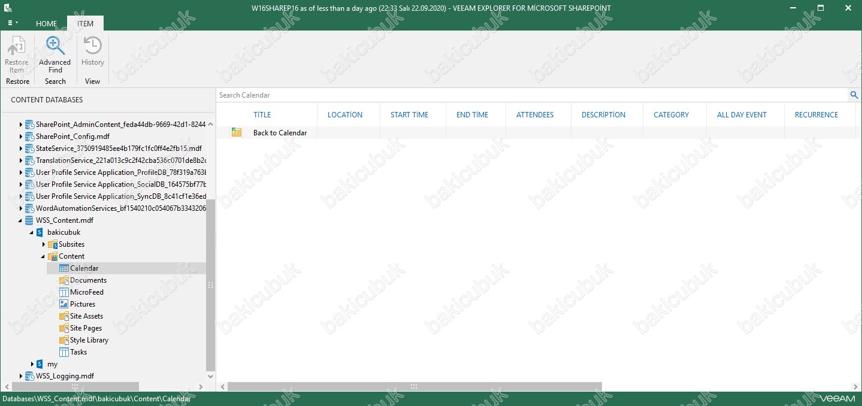Sort by the LOCATION column header
Screen dimensions: 862x406
[x=345, y=115]
